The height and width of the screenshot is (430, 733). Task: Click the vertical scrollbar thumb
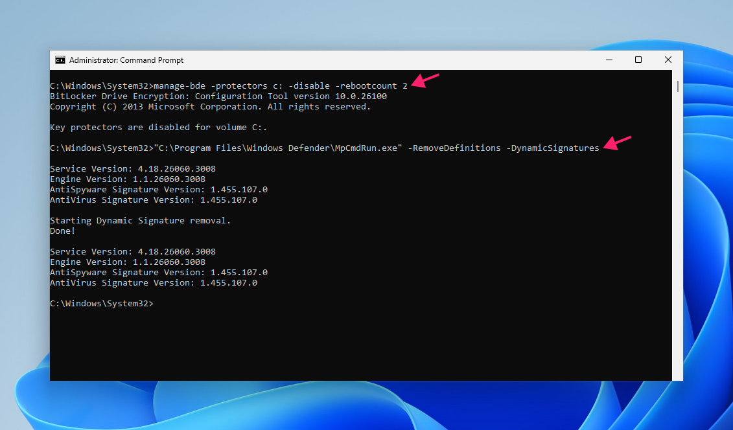pos(677,86)
